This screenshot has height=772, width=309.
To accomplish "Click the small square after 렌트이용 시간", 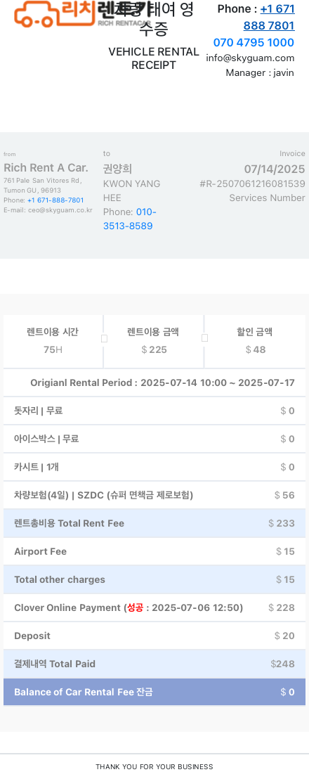I will pyautogui.click(x=104, y=339).
